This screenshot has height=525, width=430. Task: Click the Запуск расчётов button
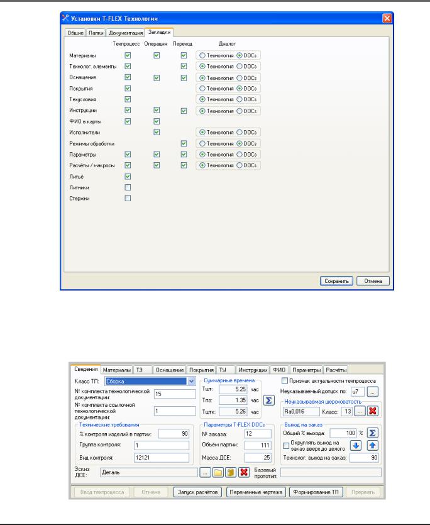(197, 492)
